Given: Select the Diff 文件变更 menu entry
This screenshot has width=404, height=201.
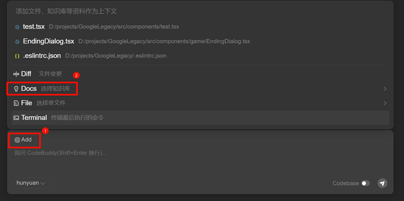Looking at the screenshot, I should pos(50,74).
